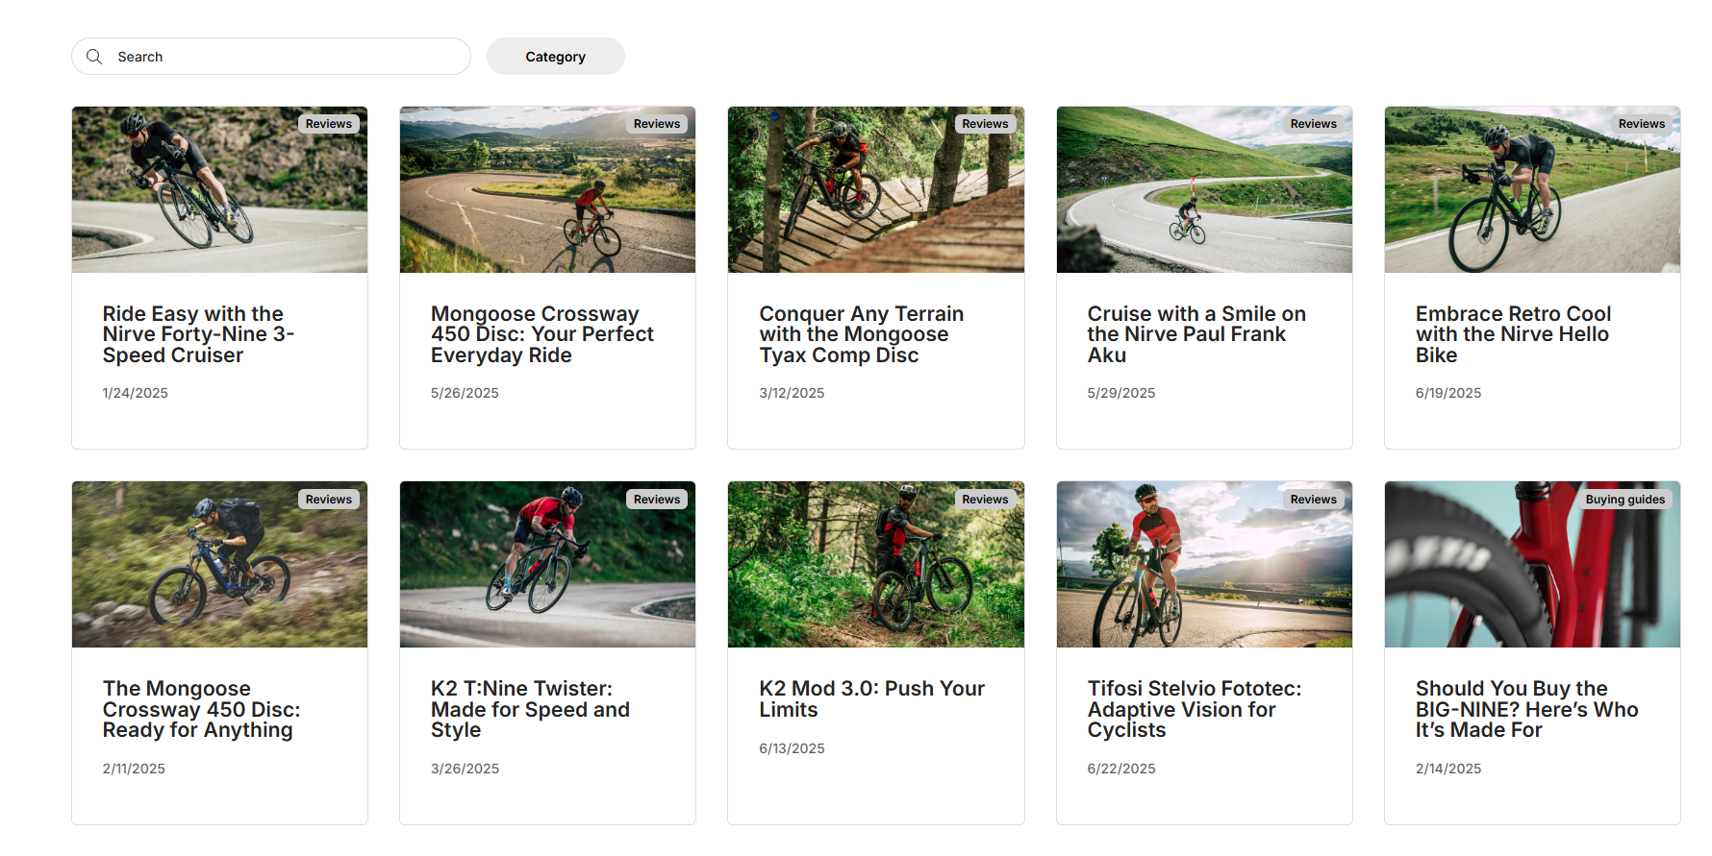Open K2 T:Nine Twister Made for Speed title

pos(531,709)
